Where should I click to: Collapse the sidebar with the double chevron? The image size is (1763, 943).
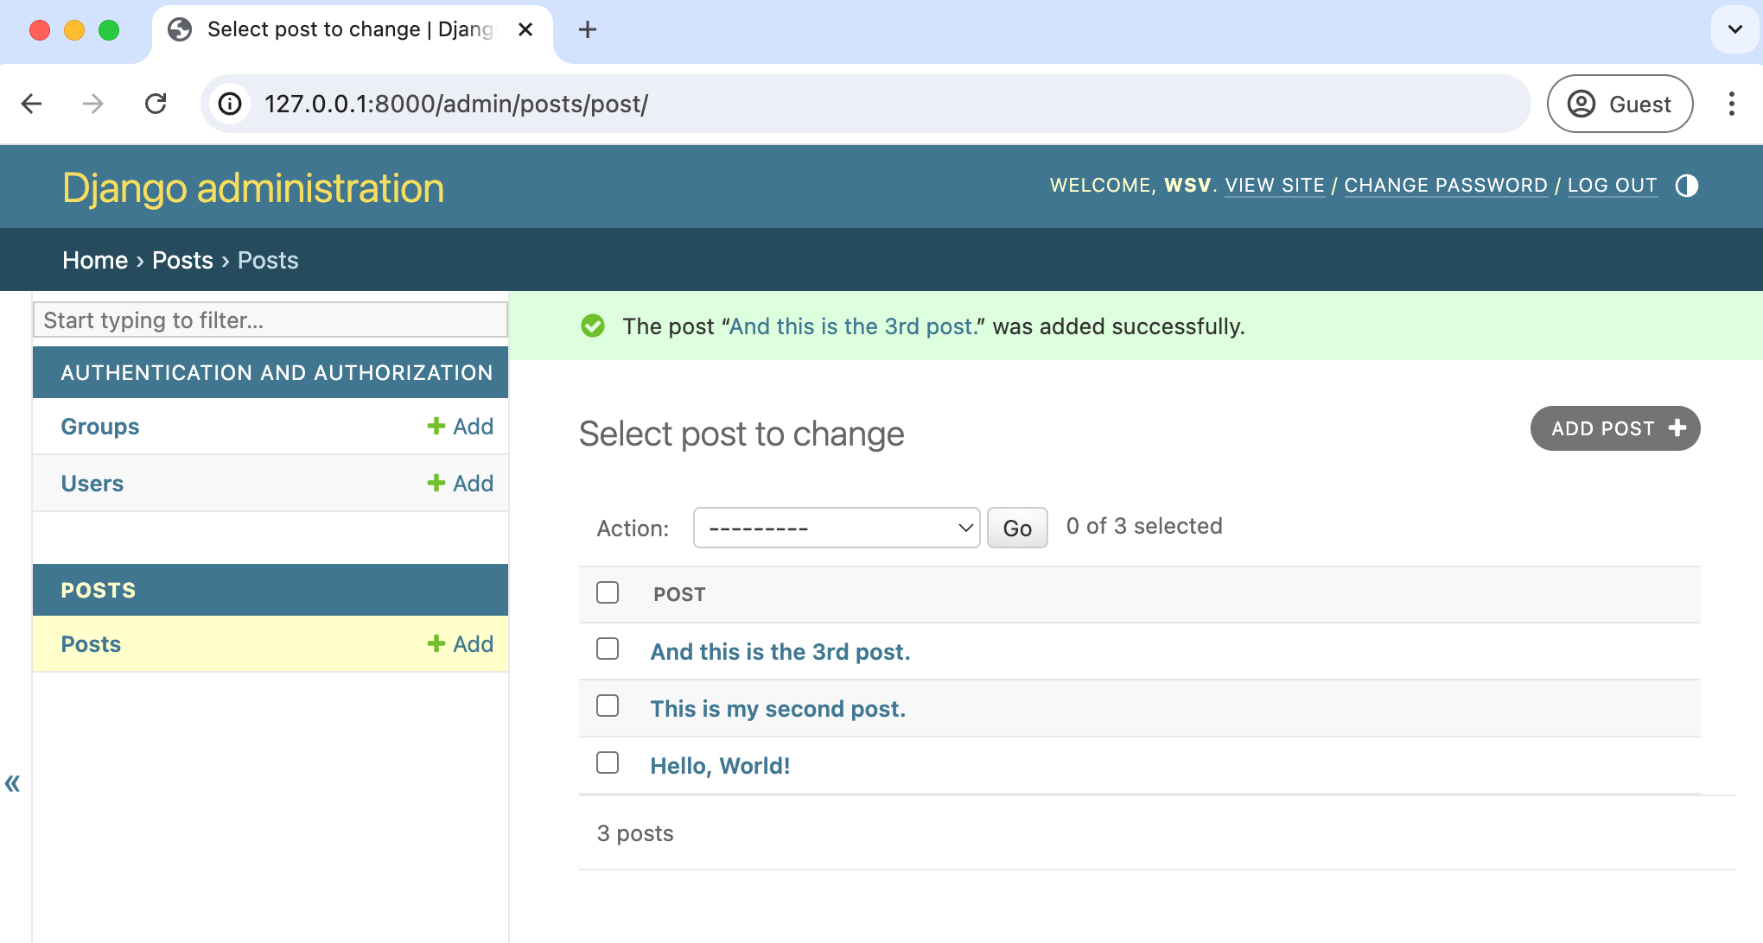pyautogui.click(x=12, y=783)
